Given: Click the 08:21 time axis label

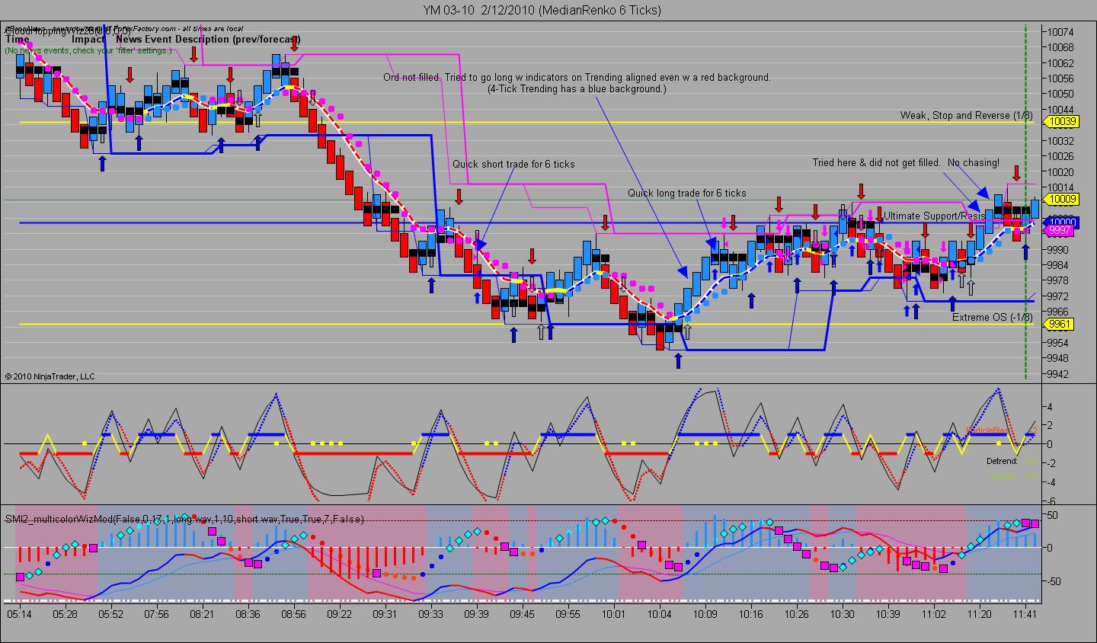Looking at the screenshot, I should [203, 613].
